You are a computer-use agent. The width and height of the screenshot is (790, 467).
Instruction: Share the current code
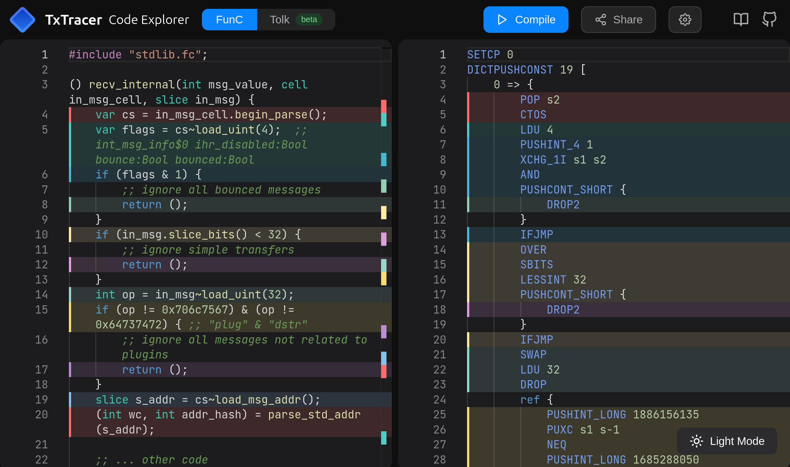click(618, 20)
